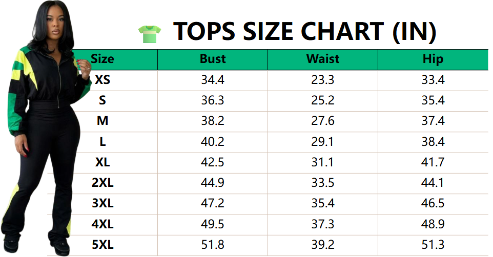
Task: Click hip measurement 51.3 cell
Action: 433,245
